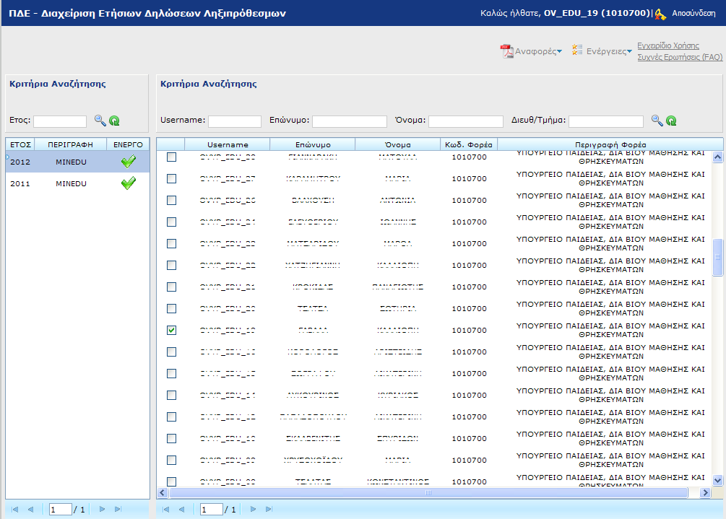Go to last page in users pager
This screenshot has width=726, height=519.
269,510
